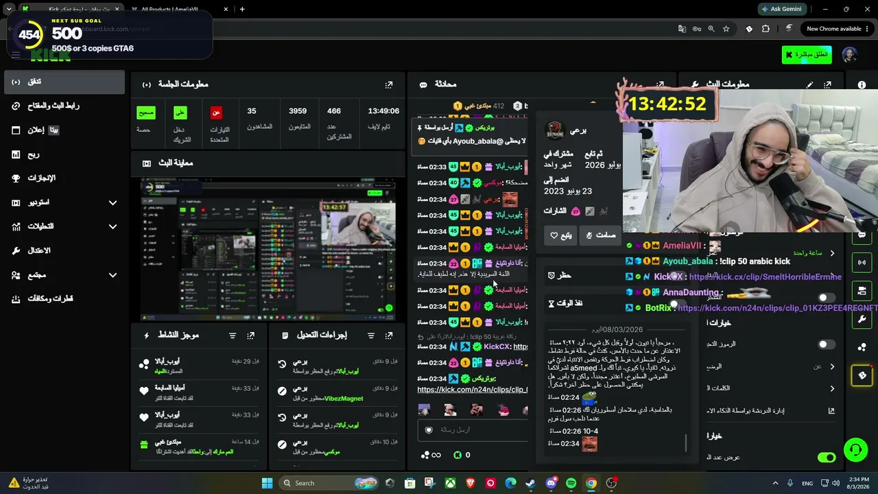Click the 13:49:06 live time value

383,110
